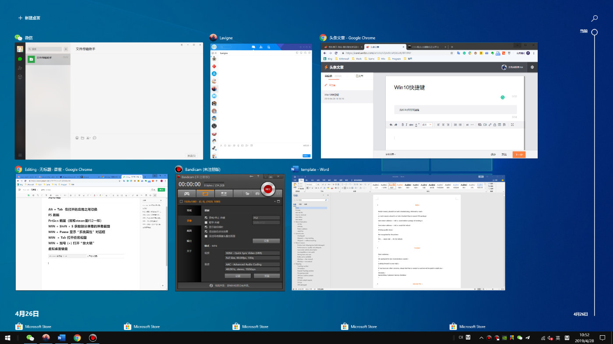Click the orange 下一步 button in 头条文章 page
Viewport: 613px width, 344px height.
[x=518, y=154]
